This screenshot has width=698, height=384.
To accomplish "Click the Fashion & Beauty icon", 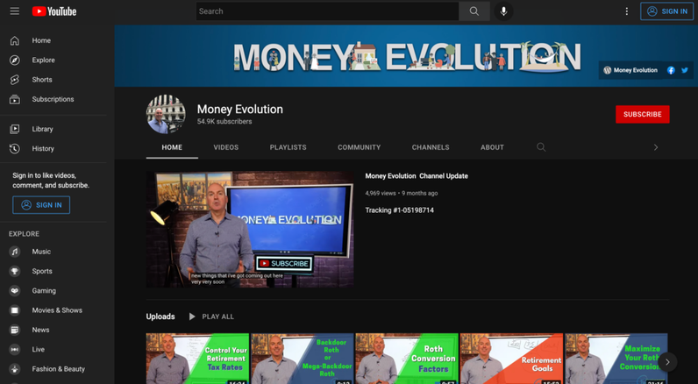I will tap(15, 369).
